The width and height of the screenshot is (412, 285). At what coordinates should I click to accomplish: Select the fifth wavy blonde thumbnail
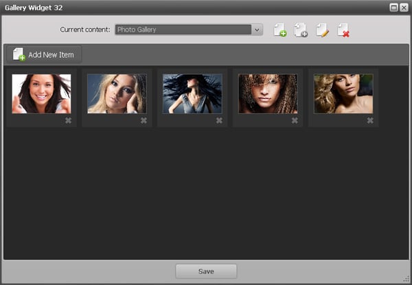343,93
